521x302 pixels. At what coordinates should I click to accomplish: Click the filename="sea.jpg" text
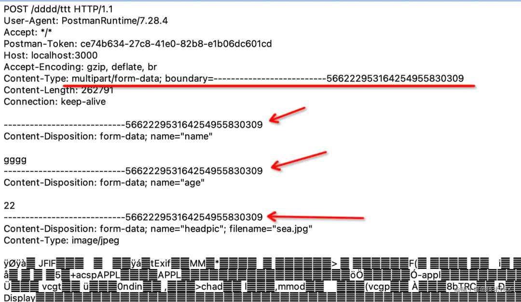pyautogui.click(x=271, y=229)
